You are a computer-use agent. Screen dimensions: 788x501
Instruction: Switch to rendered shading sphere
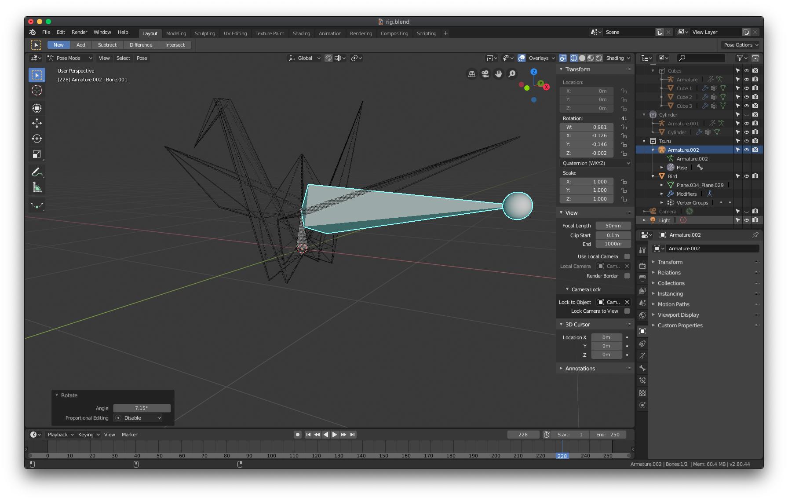(x=599, y=58)
